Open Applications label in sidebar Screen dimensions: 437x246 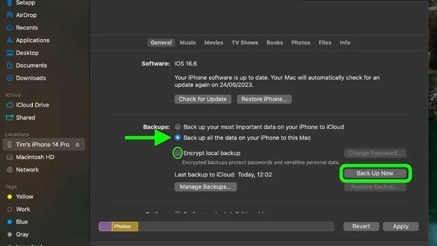[x=32, y=40]
